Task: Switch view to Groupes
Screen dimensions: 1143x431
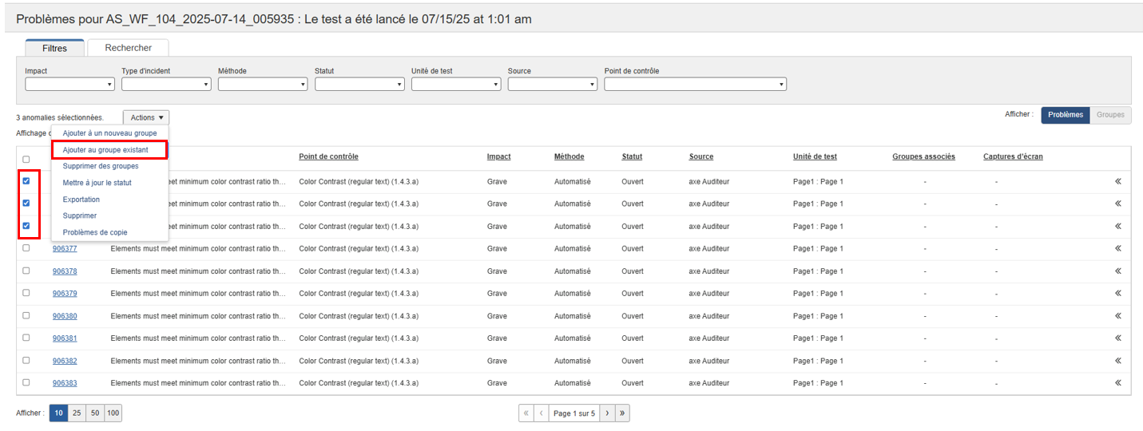Action: (x=1110, y=115)
